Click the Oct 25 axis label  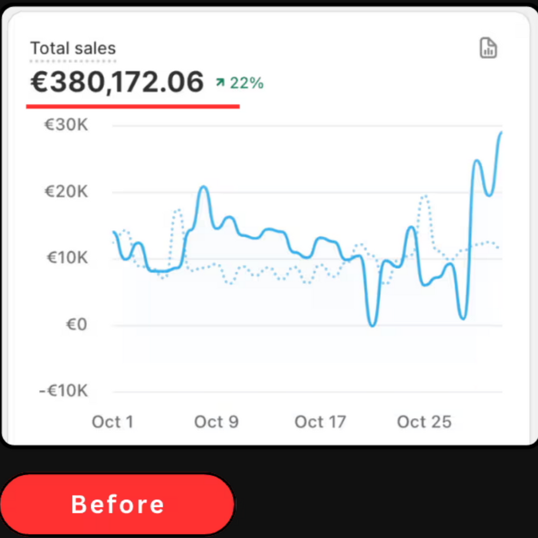tap(424, 422)
